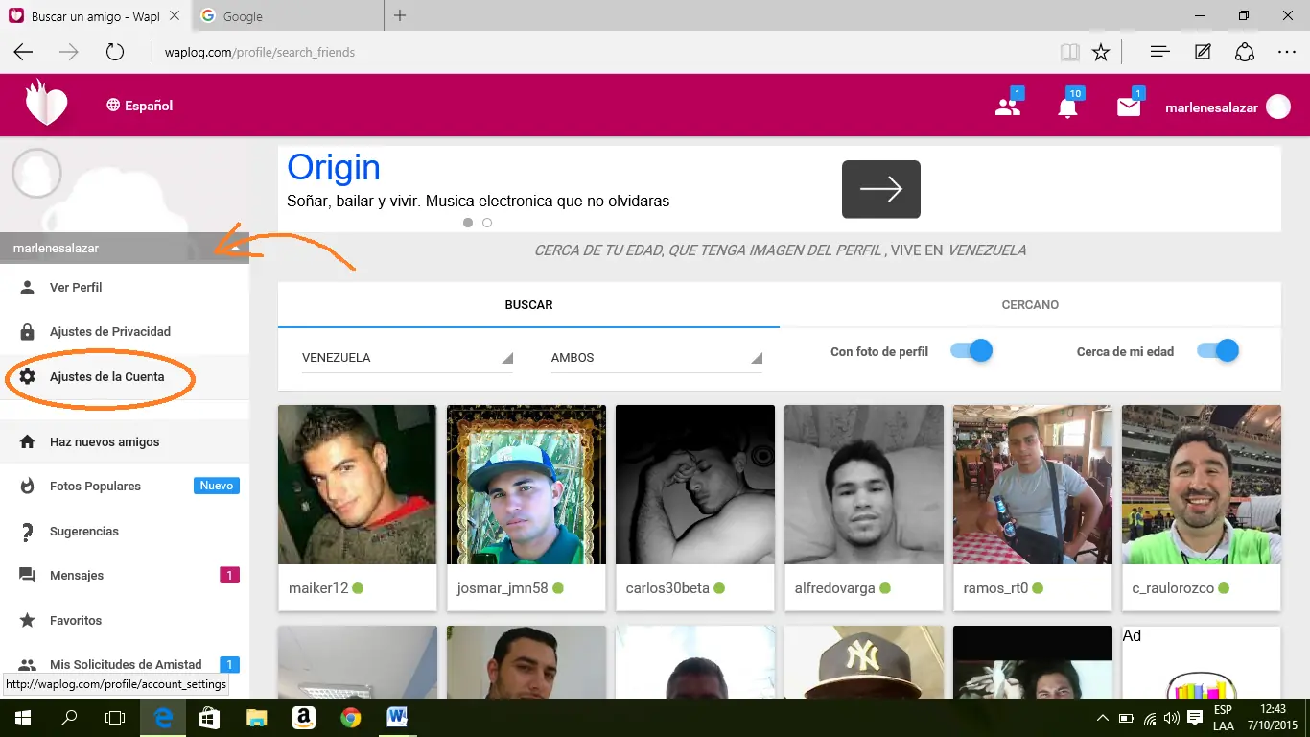
Task: Click the question mark icon for Sugerencias
Action: pyautogui.click(x=28, y=531)
